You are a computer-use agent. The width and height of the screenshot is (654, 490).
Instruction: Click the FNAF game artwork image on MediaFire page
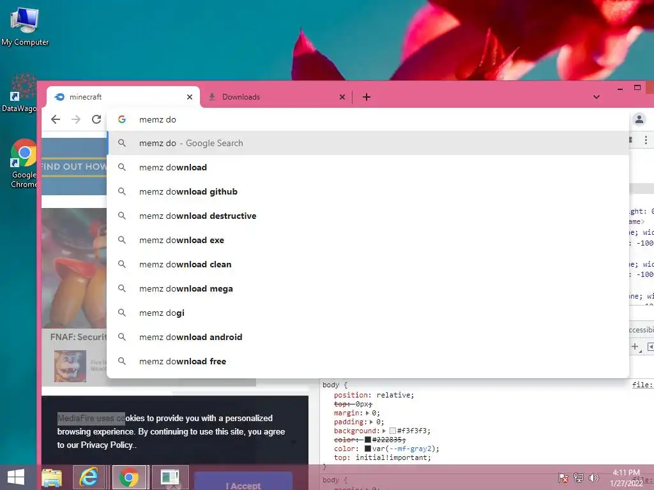(x=74, y=268)
